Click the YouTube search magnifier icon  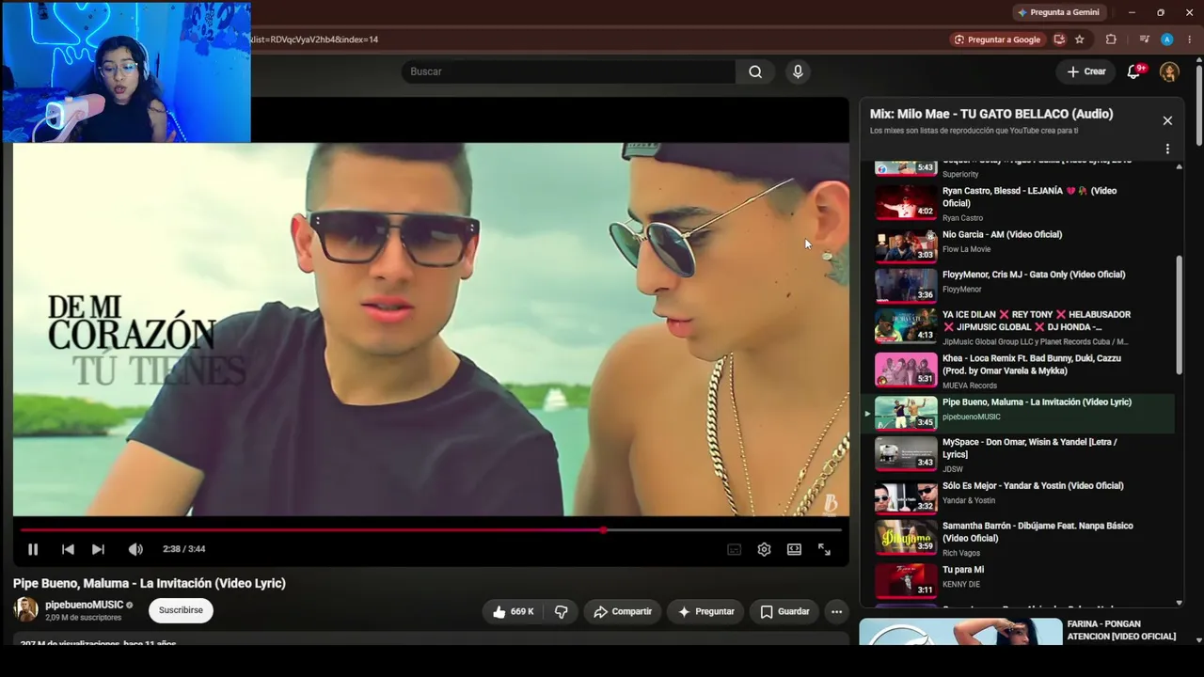(x=755, y=71)
